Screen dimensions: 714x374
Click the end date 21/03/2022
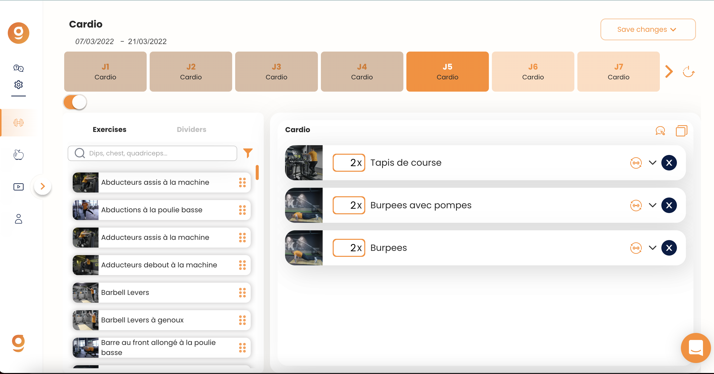(147, 42)
